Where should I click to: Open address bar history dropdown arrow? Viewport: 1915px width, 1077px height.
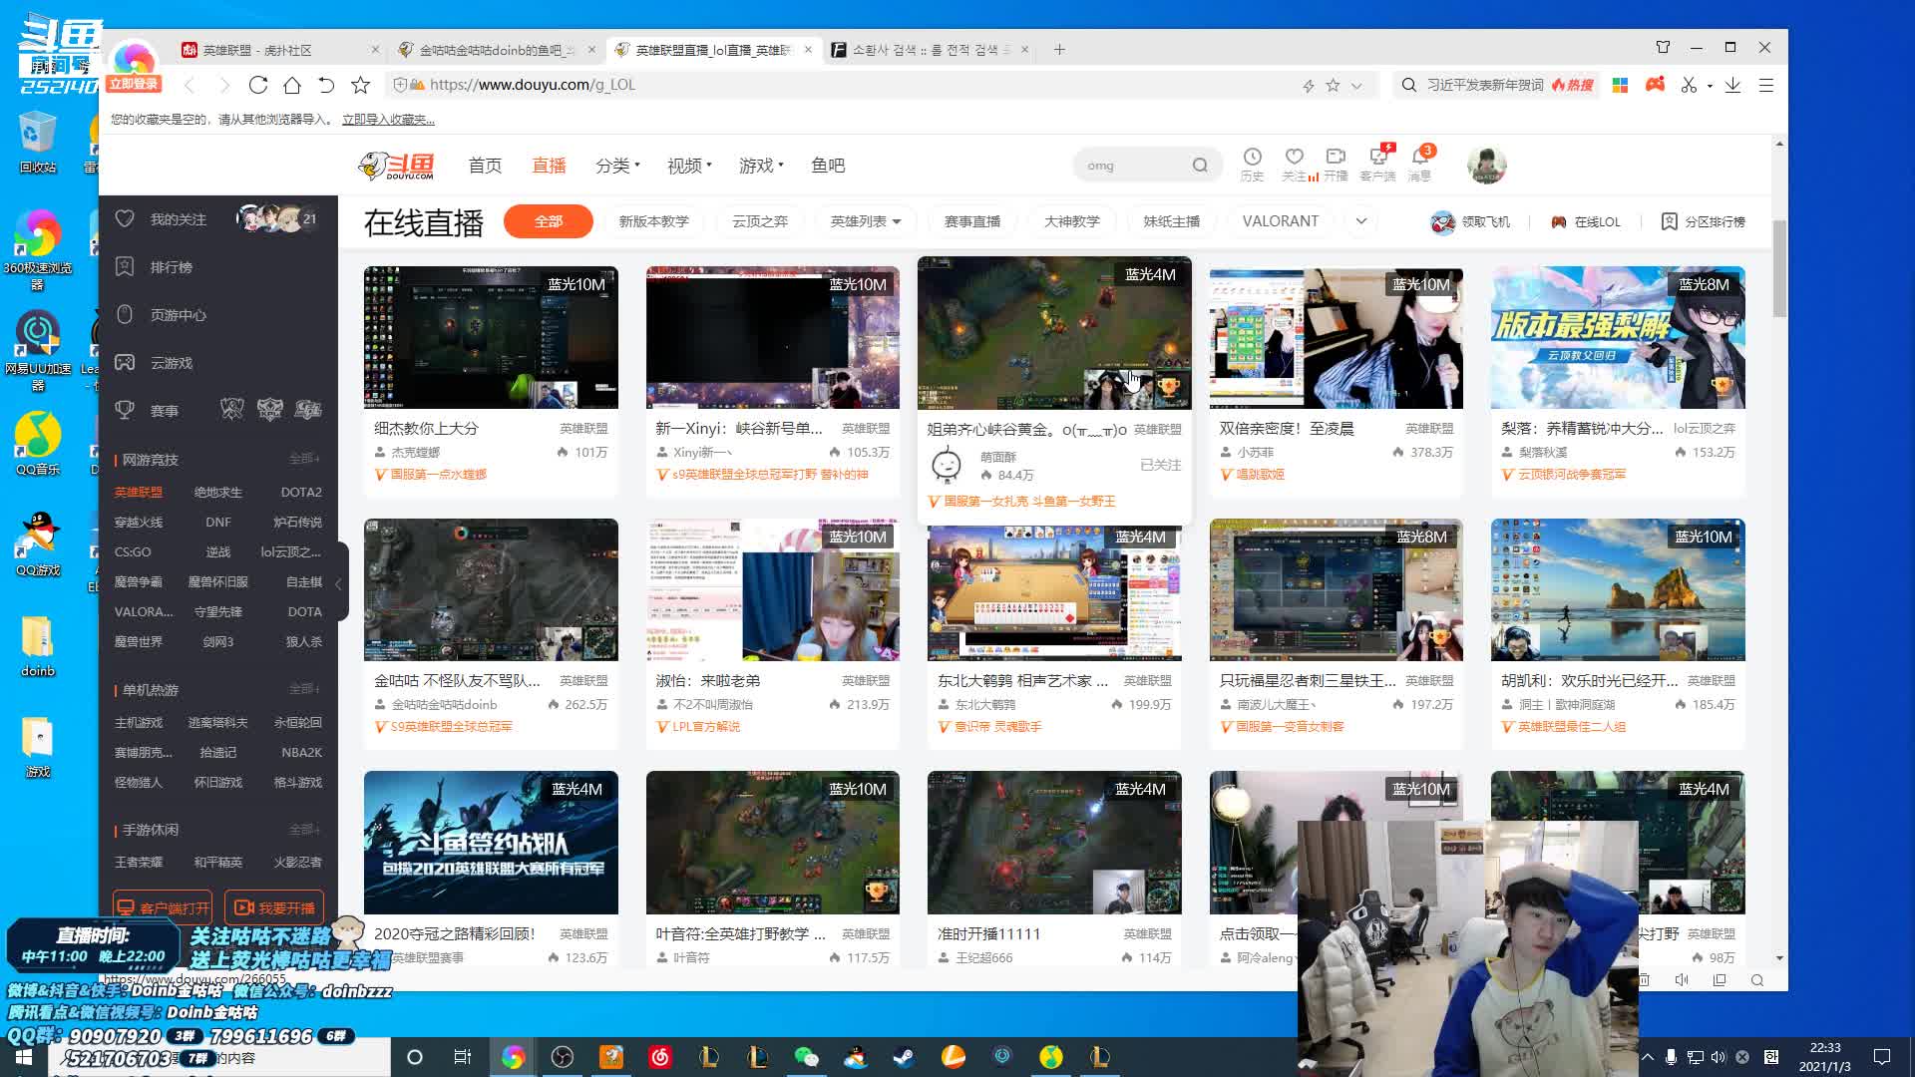tap(1356, 86)
